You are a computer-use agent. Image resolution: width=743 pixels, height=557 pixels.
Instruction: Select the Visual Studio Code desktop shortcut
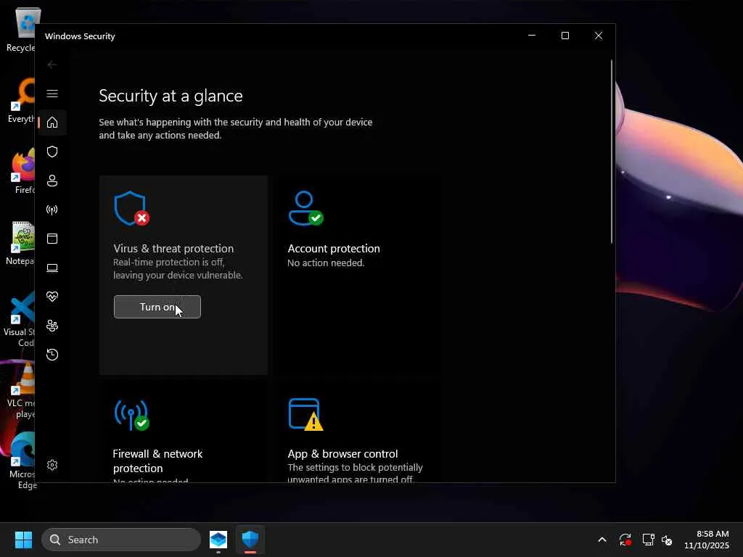tap(21, 320)
